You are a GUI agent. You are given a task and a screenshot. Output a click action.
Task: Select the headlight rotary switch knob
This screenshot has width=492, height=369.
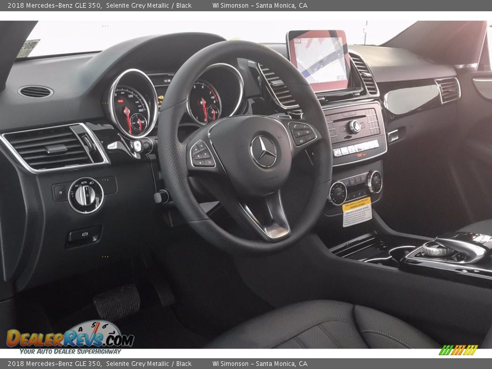[x=86, y=195]
